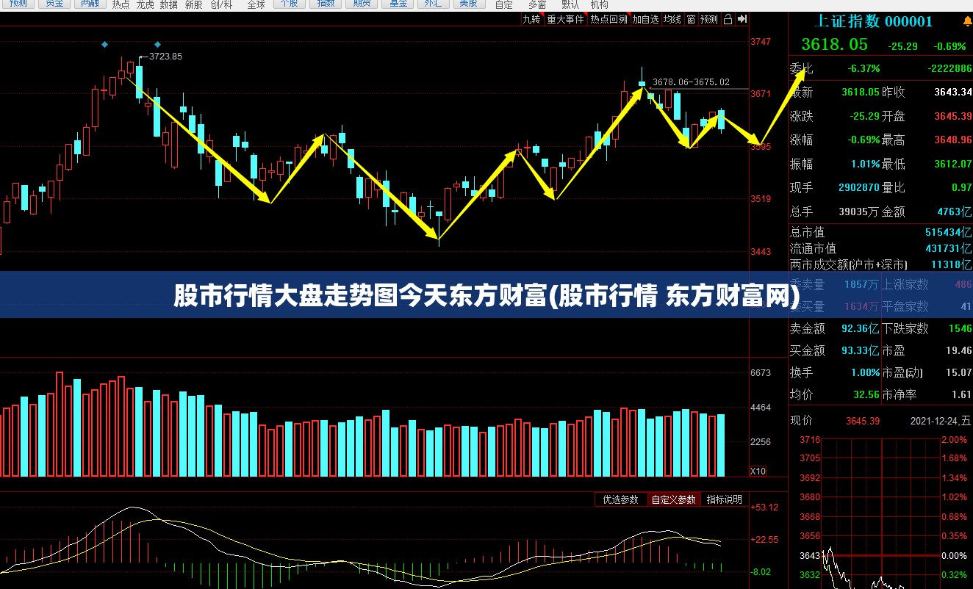Screen dimensions: 973x589
Task: Click the 委比 value -6.37%
Action: tap(863, 68)
